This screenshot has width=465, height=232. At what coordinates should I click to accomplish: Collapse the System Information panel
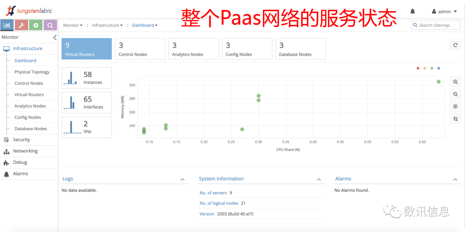point(319,179)
